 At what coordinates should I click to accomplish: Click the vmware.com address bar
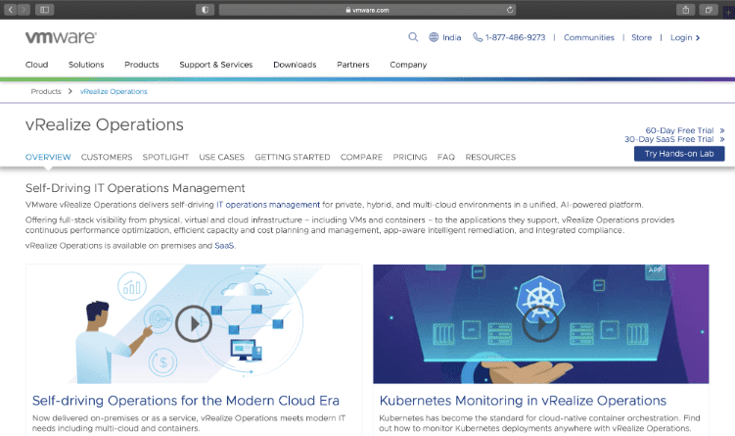pyautogui.click(x=368, y=10)
